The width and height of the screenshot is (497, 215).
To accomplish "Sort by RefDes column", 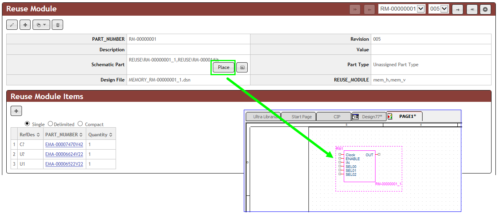I will click(30, 134).
